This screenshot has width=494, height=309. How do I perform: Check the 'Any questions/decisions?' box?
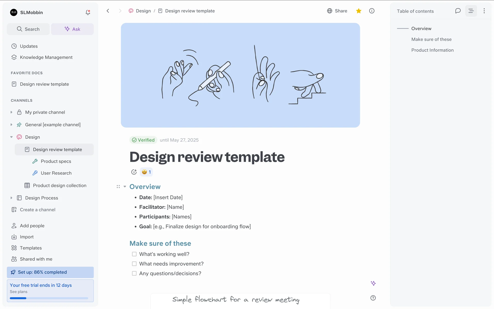pos(134,273)
